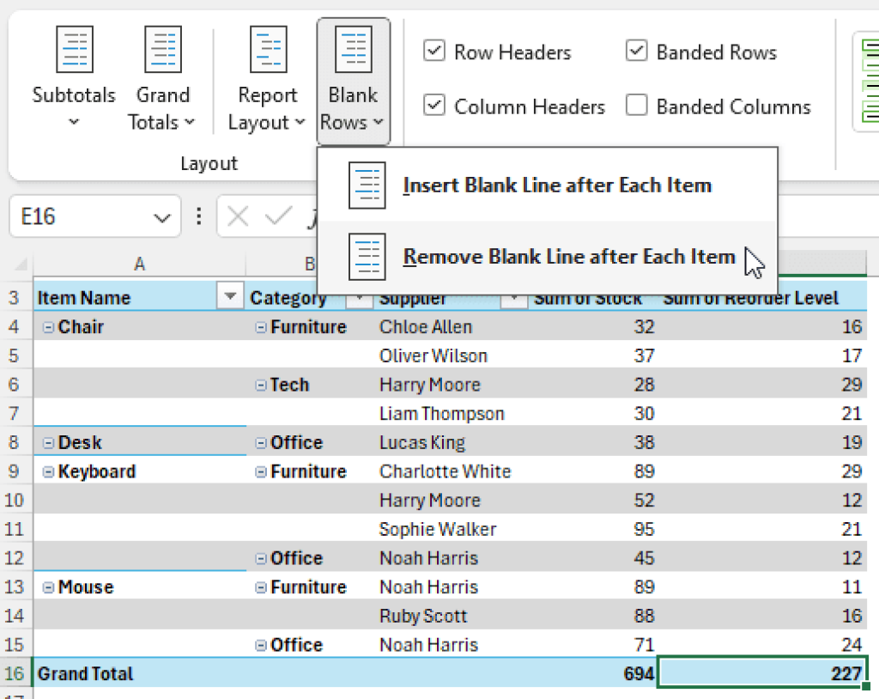Collapse the Chair item group

point(48,327)
